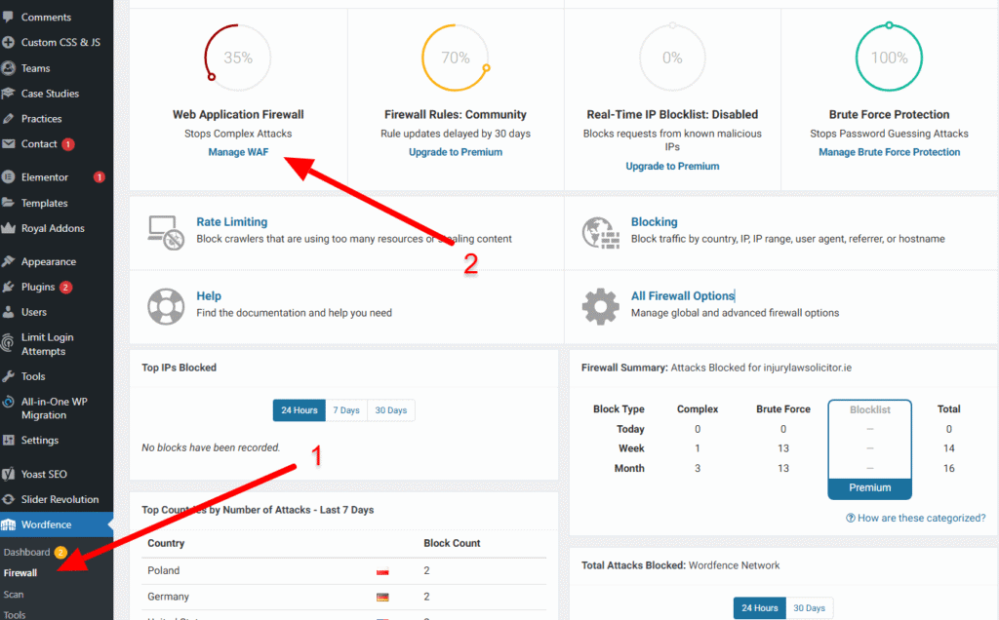This screenshot has height=620, width=999.
Task: Open Firewall submenu under Wordfence
Action: pos(20,573)
